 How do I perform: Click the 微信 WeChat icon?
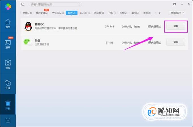[x=28, y=42]
